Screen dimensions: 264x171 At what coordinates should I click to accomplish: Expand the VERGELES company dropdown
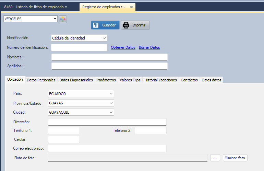click(x=55, y=19)
